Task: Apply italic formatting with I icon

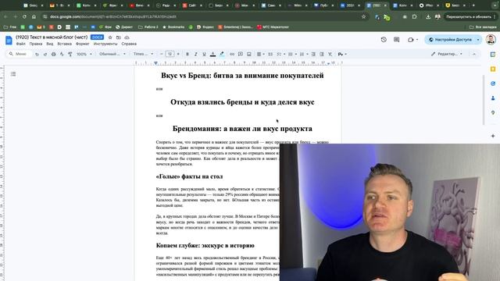Action: 196,54
